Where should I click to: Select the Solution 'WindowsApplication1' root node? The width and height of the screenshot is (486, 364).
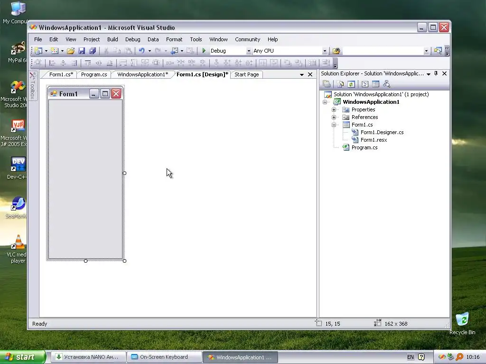click(x=381, y=94)
